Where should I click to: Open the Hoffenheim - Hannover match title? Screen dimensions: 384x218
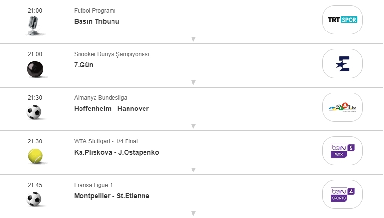(112, 109)
